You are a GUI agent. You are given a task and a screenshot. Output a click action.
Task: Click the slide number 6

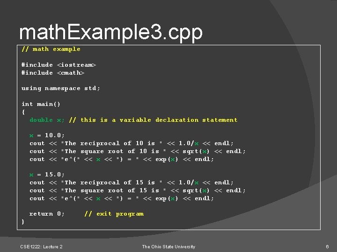327,247
